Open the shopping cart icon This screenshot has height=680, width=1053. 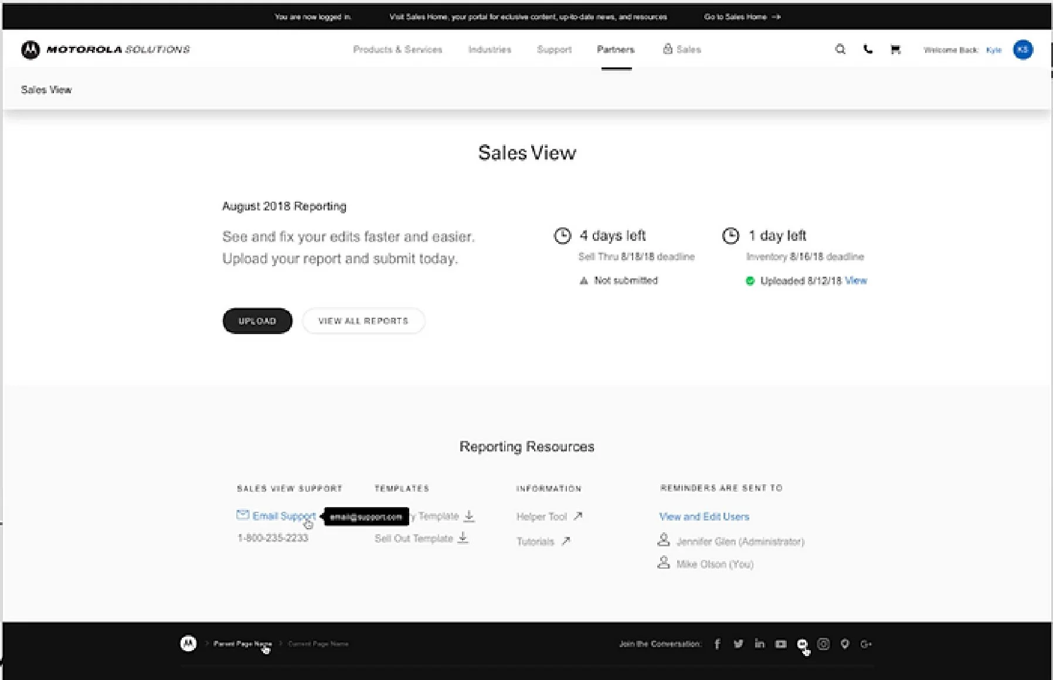click(895, 50)
